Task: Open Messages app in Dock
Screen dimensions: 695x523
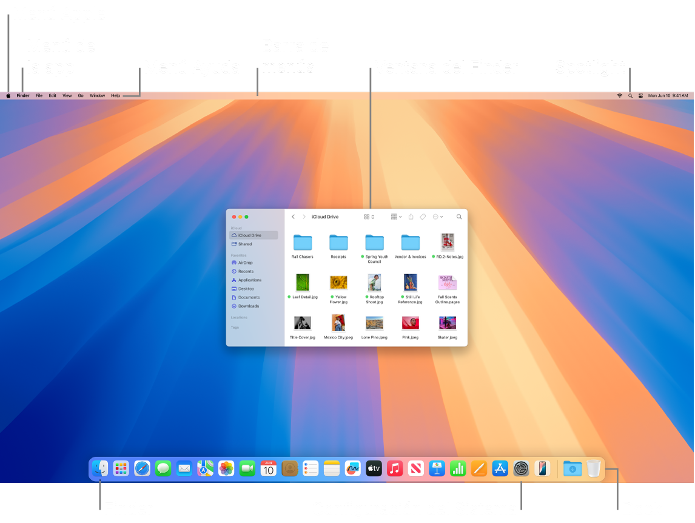Action: (163, 468)
